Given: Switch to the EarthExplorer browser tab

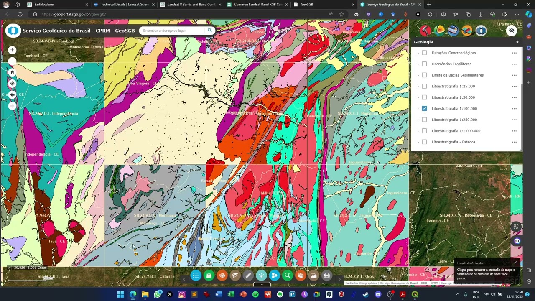Looking at the screenshot, I should 57,5.
